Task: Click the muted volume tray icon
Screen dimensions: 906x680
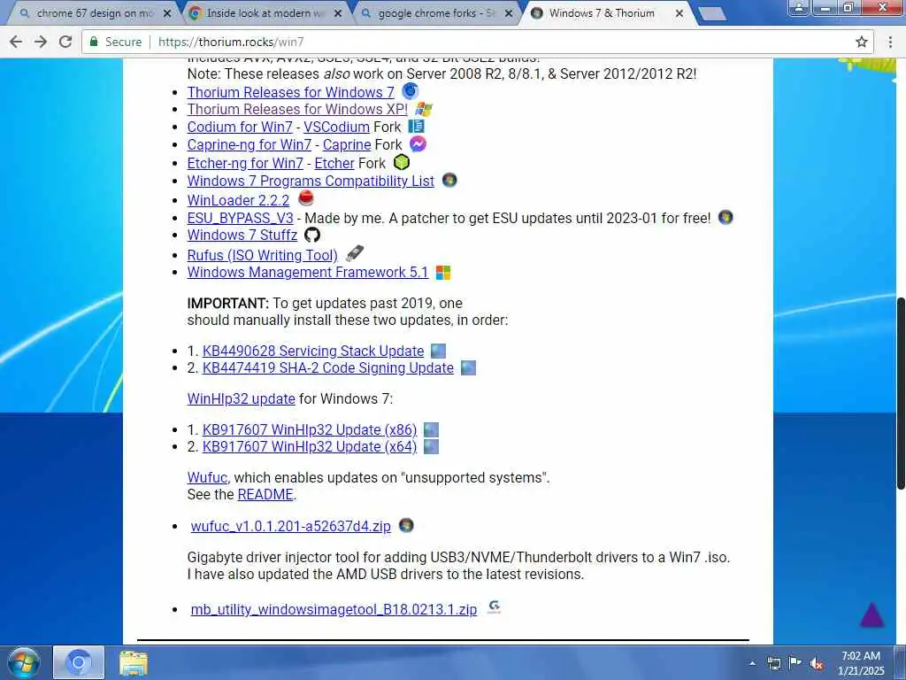Action: pyautogui.click(x=817, y=663)
